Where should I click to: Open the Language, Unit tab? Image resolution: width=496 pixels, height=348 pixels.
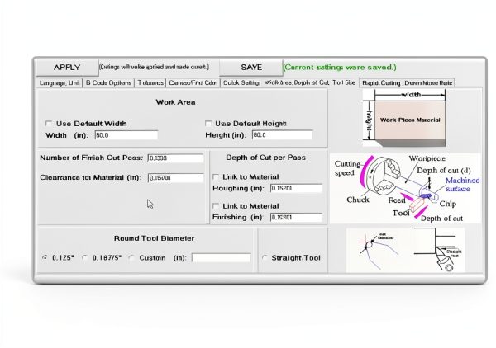60,83
